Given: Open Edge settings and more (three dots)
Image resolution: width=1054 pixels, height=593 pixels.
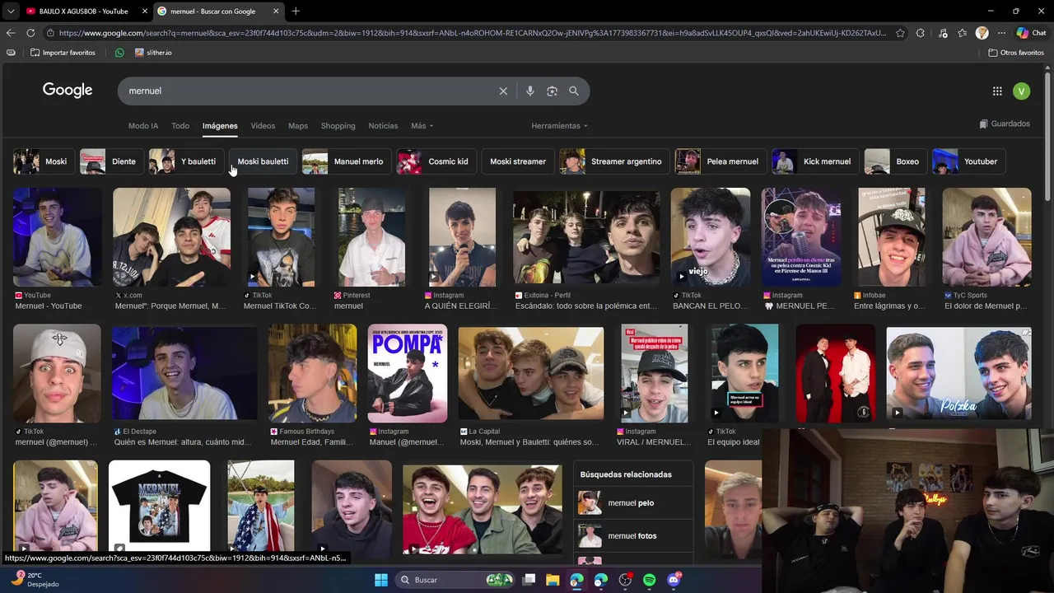Looking at the screenshot, I should [1001, 33].
